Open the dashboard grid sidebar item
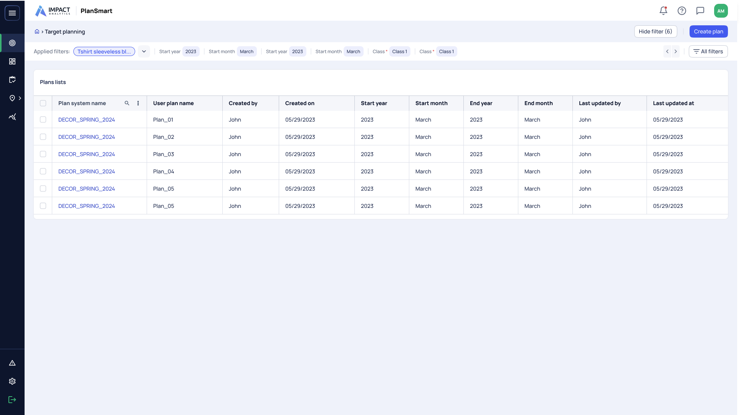This screenshot has height=415, width=741. point(12,61)
